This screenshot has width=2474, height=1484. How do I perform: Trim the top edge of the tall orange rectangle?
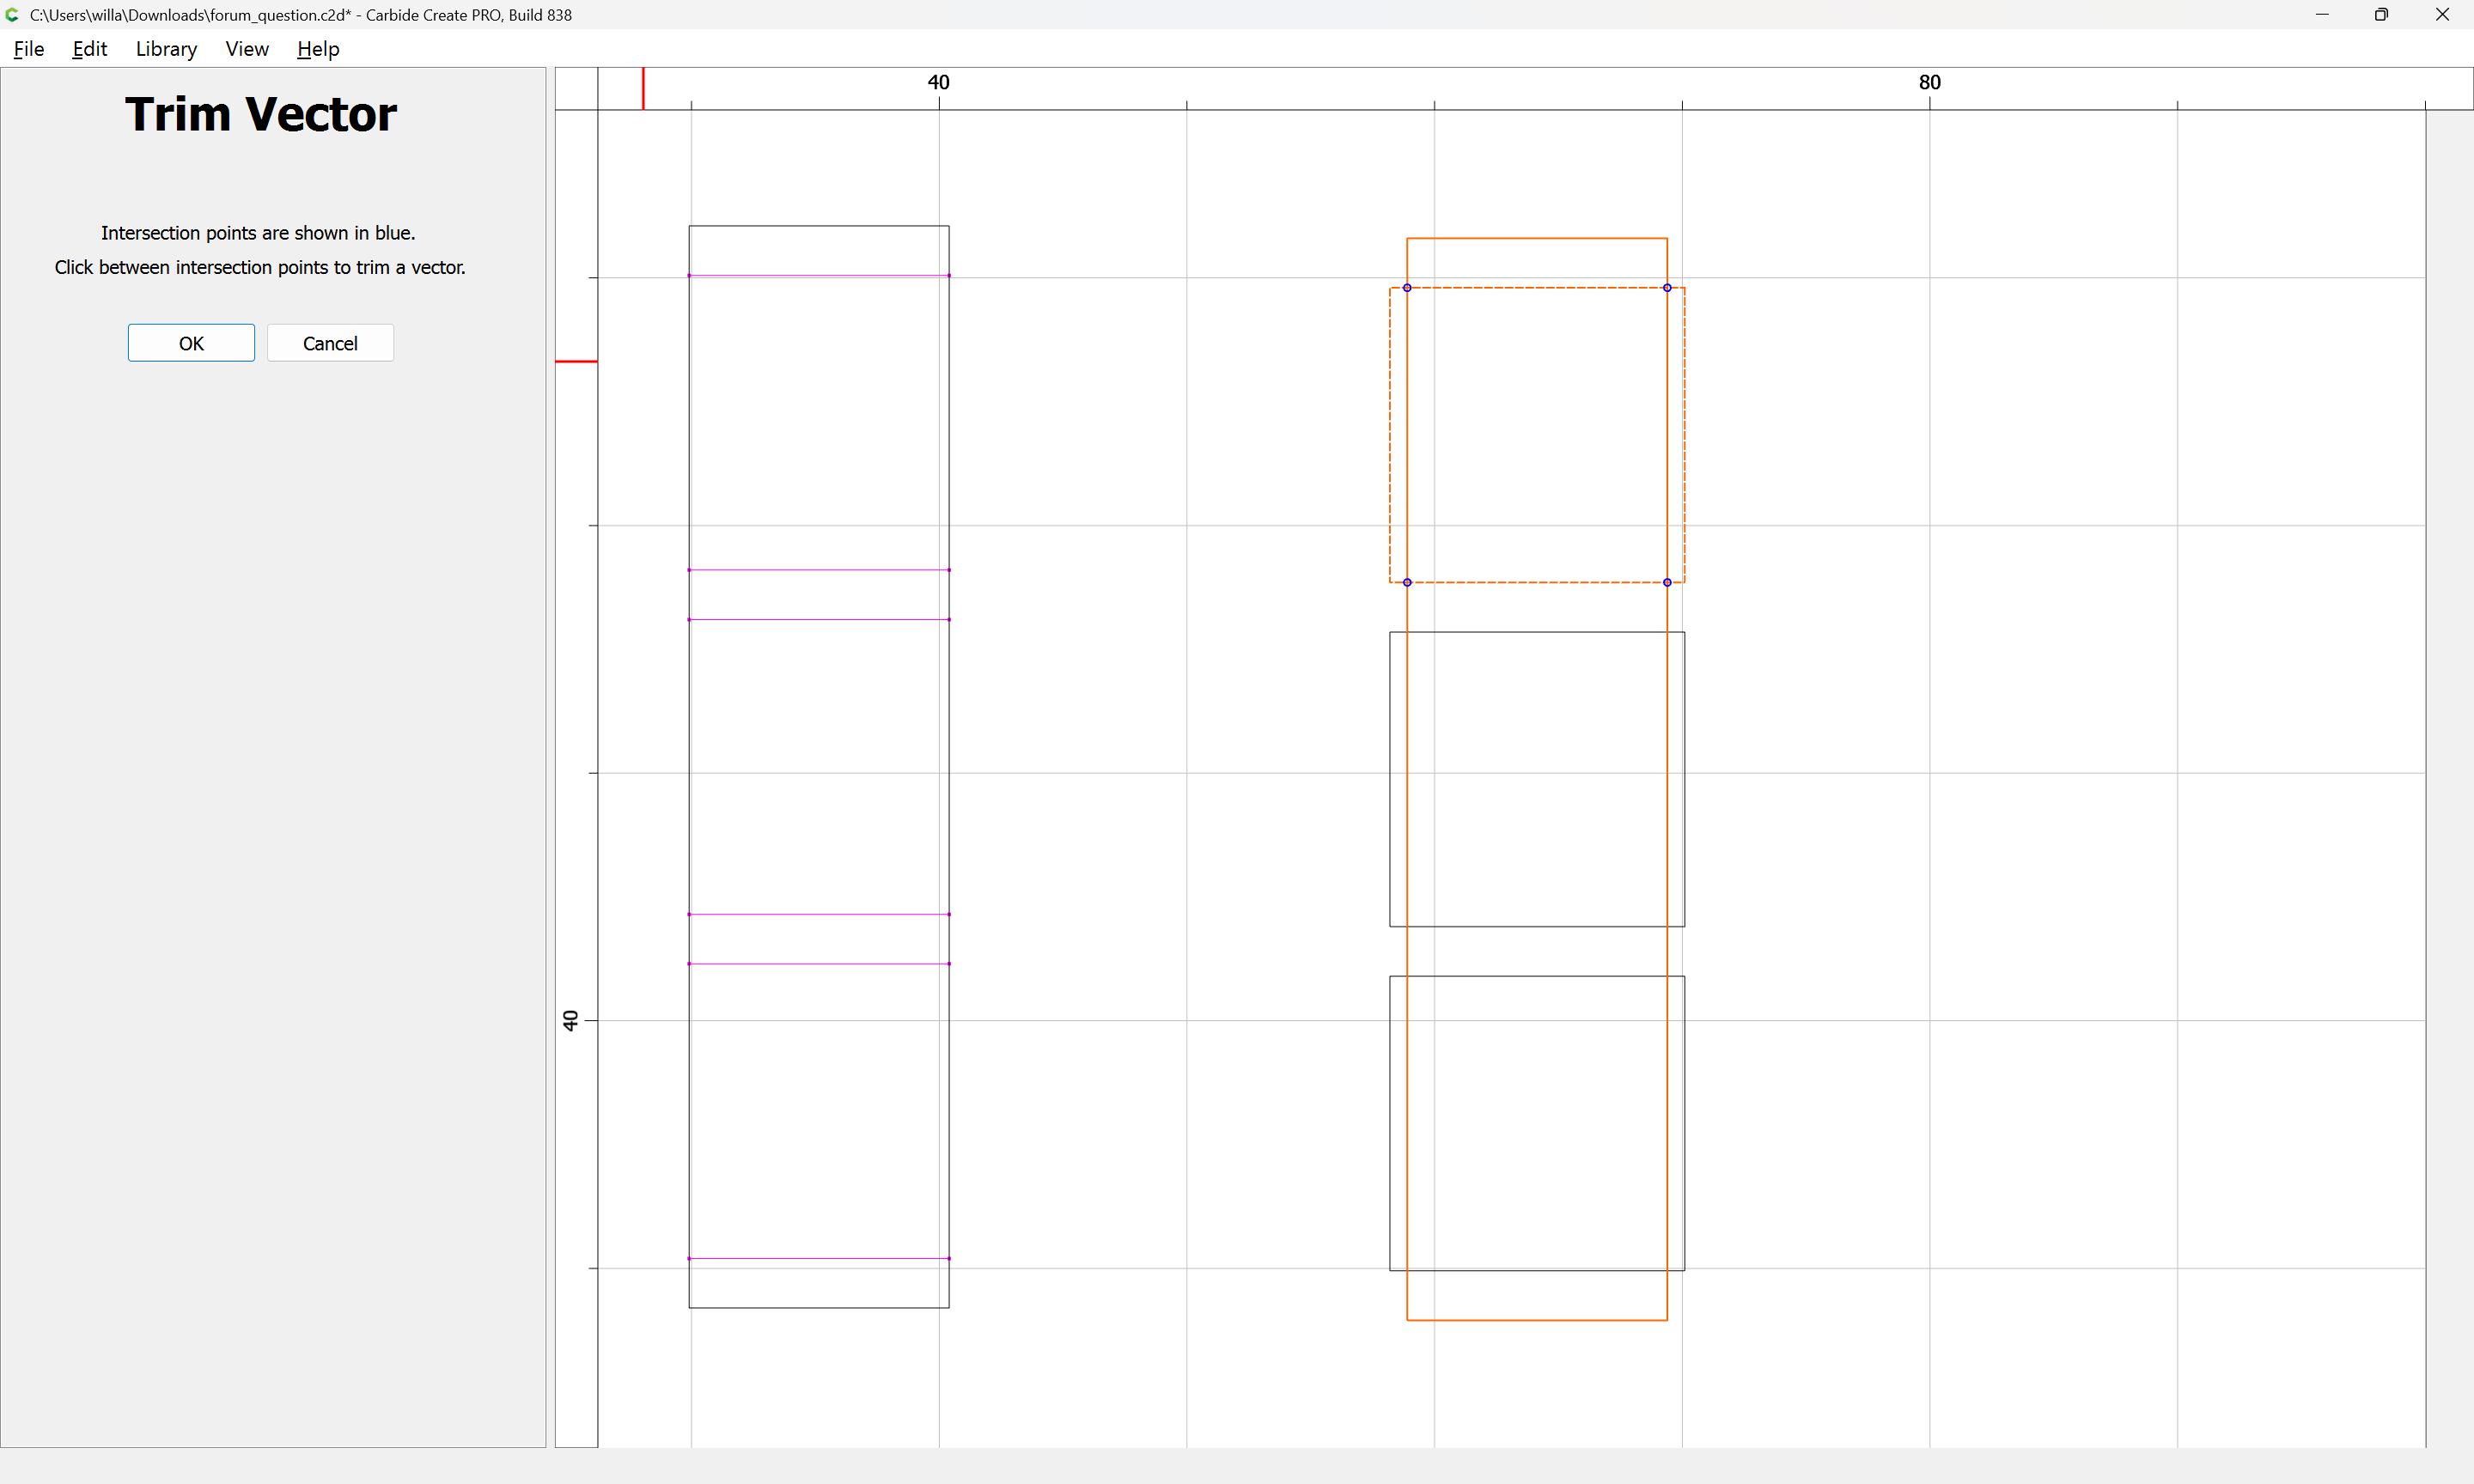1537,238
